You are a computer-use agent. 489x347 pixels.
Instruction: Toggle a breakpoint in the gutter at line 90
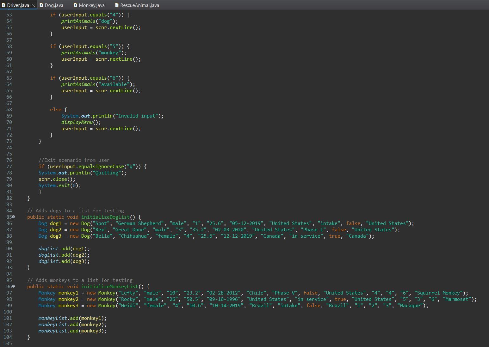pos(17,248)
